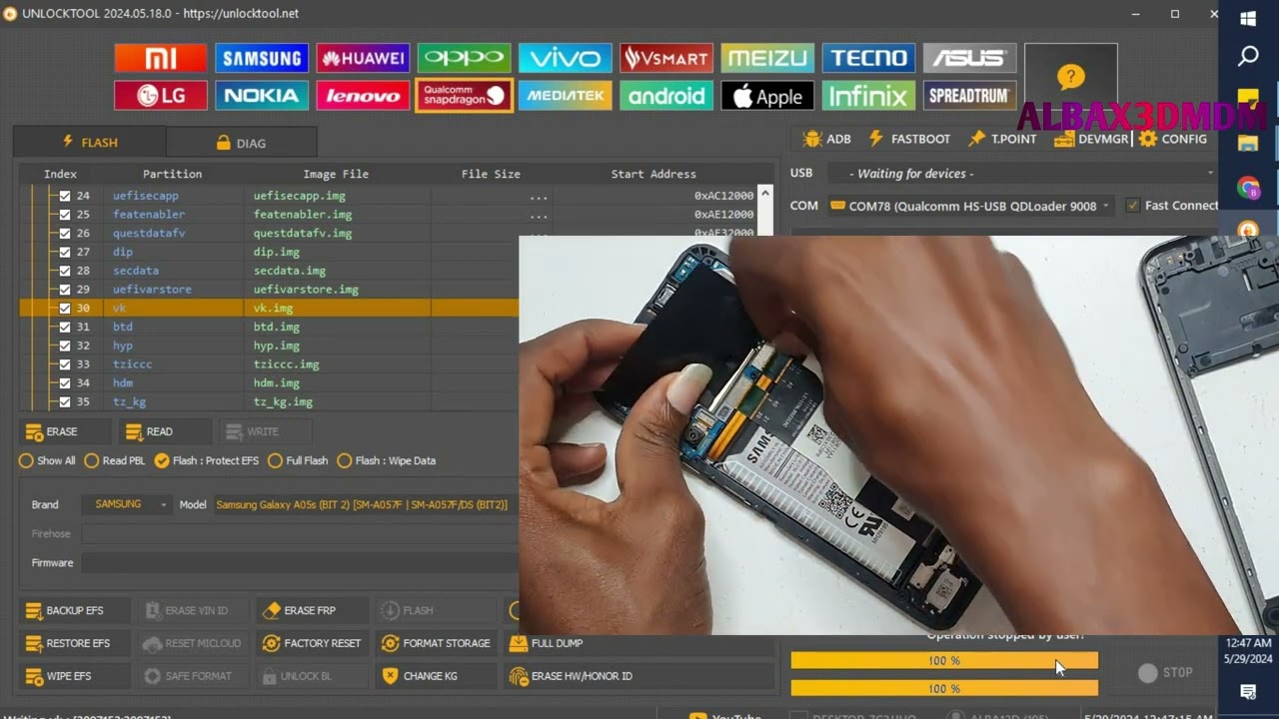Open the Windows Start button
Image resolution: width=1279 pixels, height=719 pixels.
coord(1248,18)
